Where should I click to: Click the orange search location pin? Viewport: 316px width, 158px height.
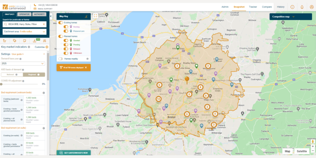click(187, 80)
